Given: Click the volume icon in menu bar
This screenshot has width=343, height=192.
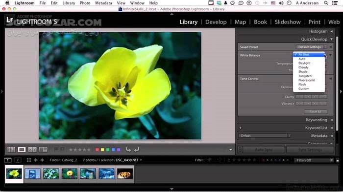Looking at the screenshot, I should [281, 3].
